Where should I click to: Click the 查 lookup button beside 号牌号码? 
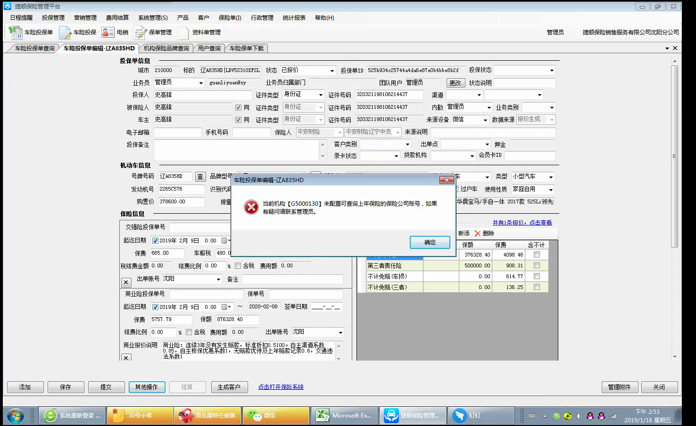[200, 177]
